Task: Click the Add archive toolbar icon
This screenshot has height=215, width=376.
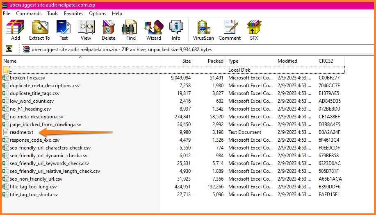Action: point(16,30)
